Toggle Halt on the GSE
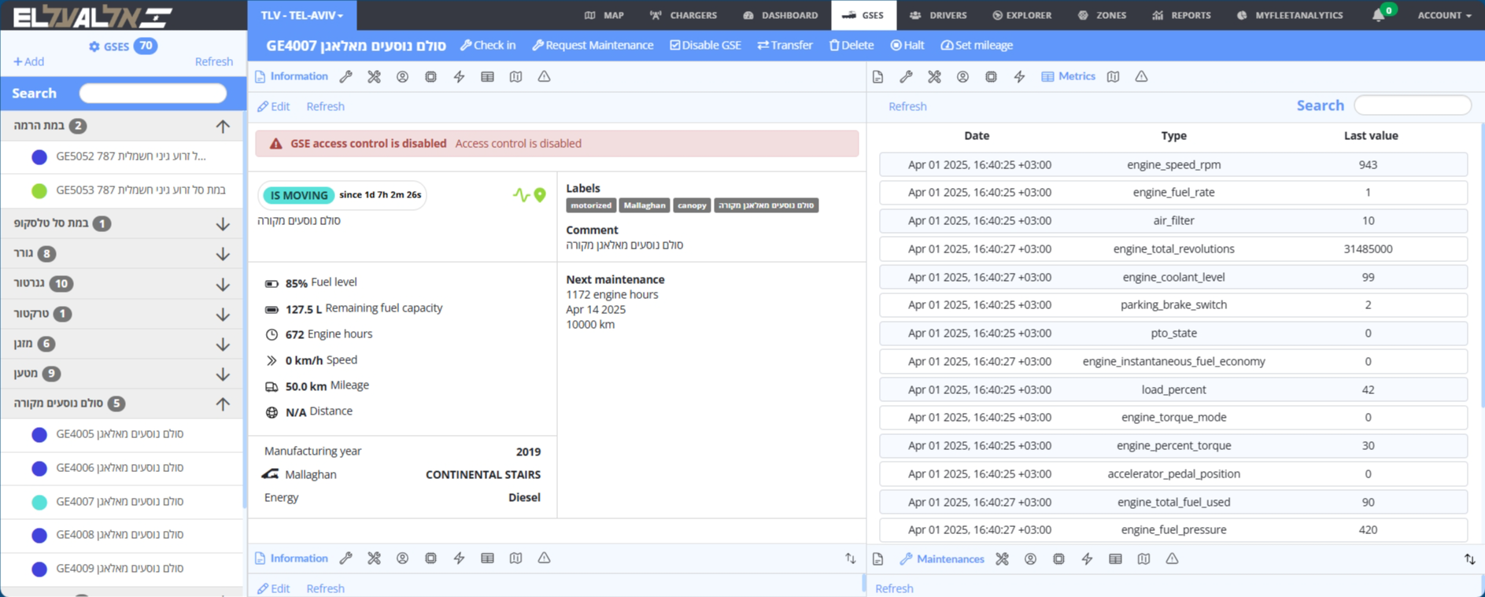Image resolution: width=1485 pixels, height=597 pixels. [907, 46]
